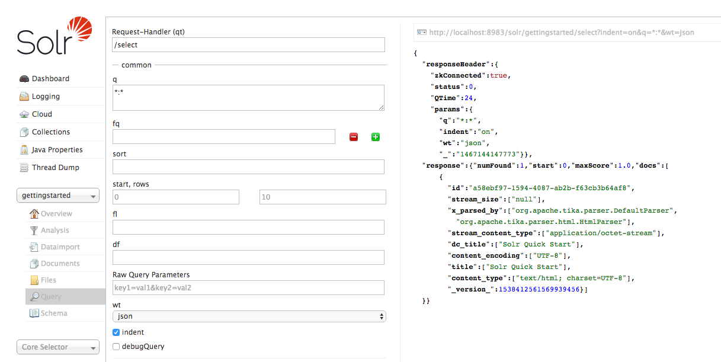Remove filter query with red minus icon

coord(354,137)
